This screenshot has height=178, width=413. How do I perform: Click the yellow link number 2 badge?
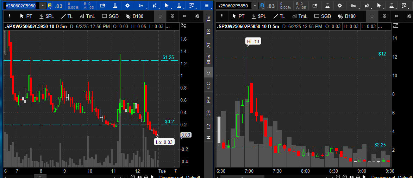pyautogui.click(x=50, y=6)
